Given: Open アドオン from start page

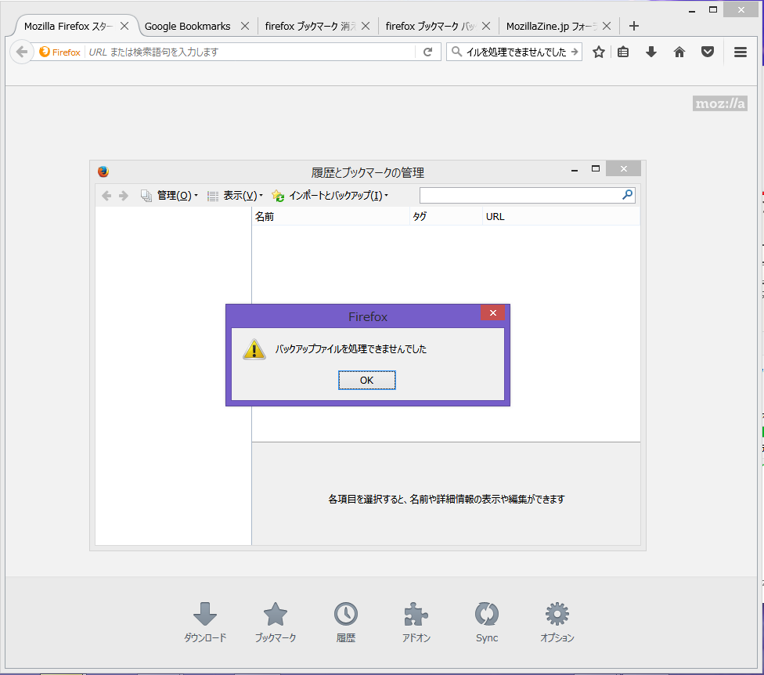Looking at the screenshot, I should [x=416, y=623].
